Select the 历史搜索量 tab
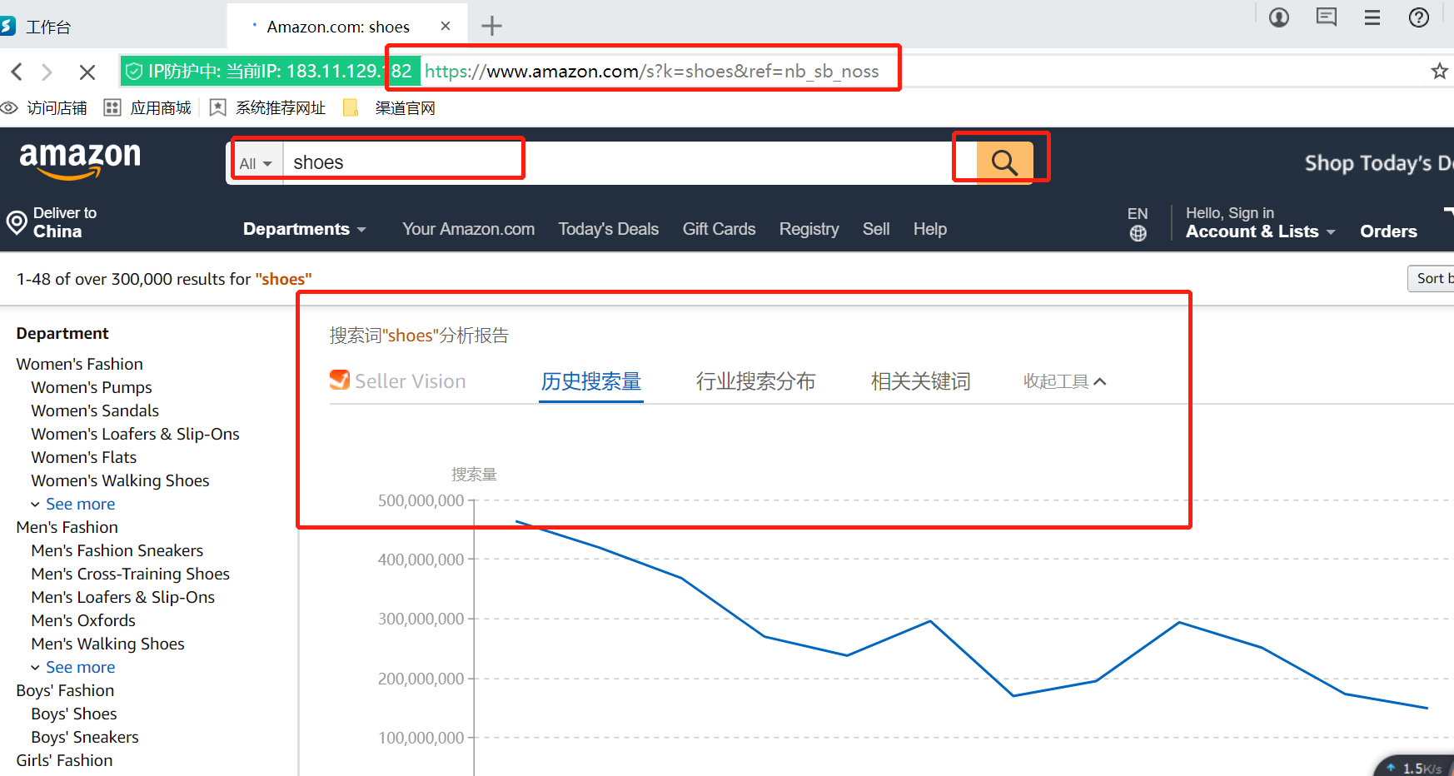 pyautogui.click(x=591, y=381)
